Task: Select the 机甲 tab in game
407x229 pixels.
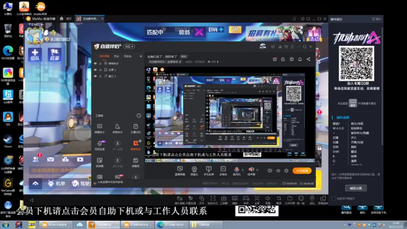Action: 56,184
